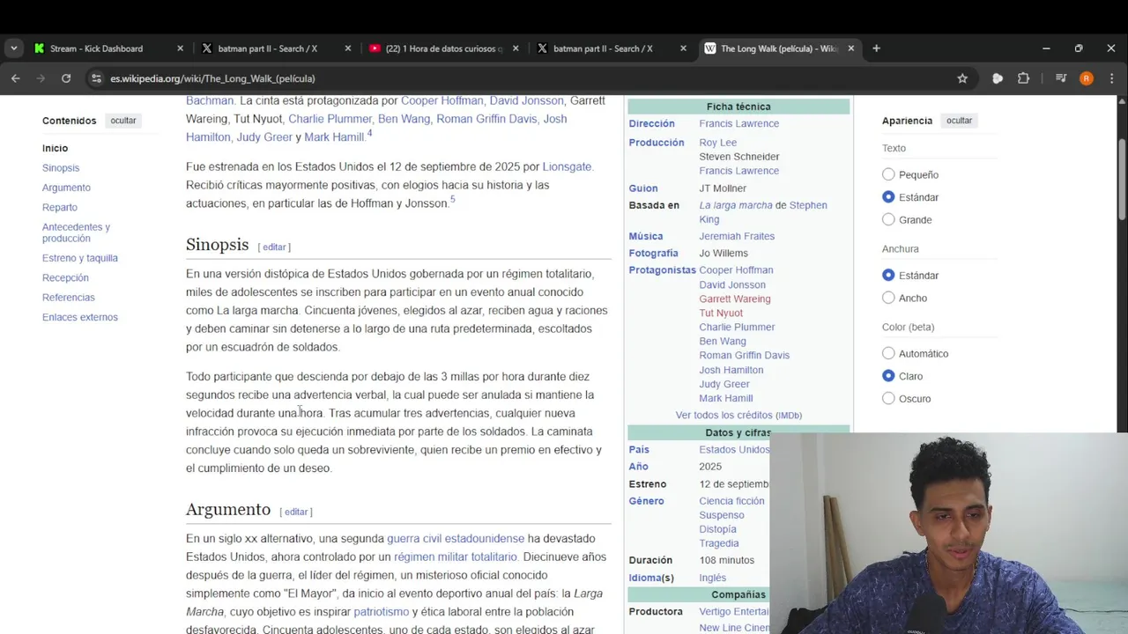Open the media control icon in toolbar

1061,78
